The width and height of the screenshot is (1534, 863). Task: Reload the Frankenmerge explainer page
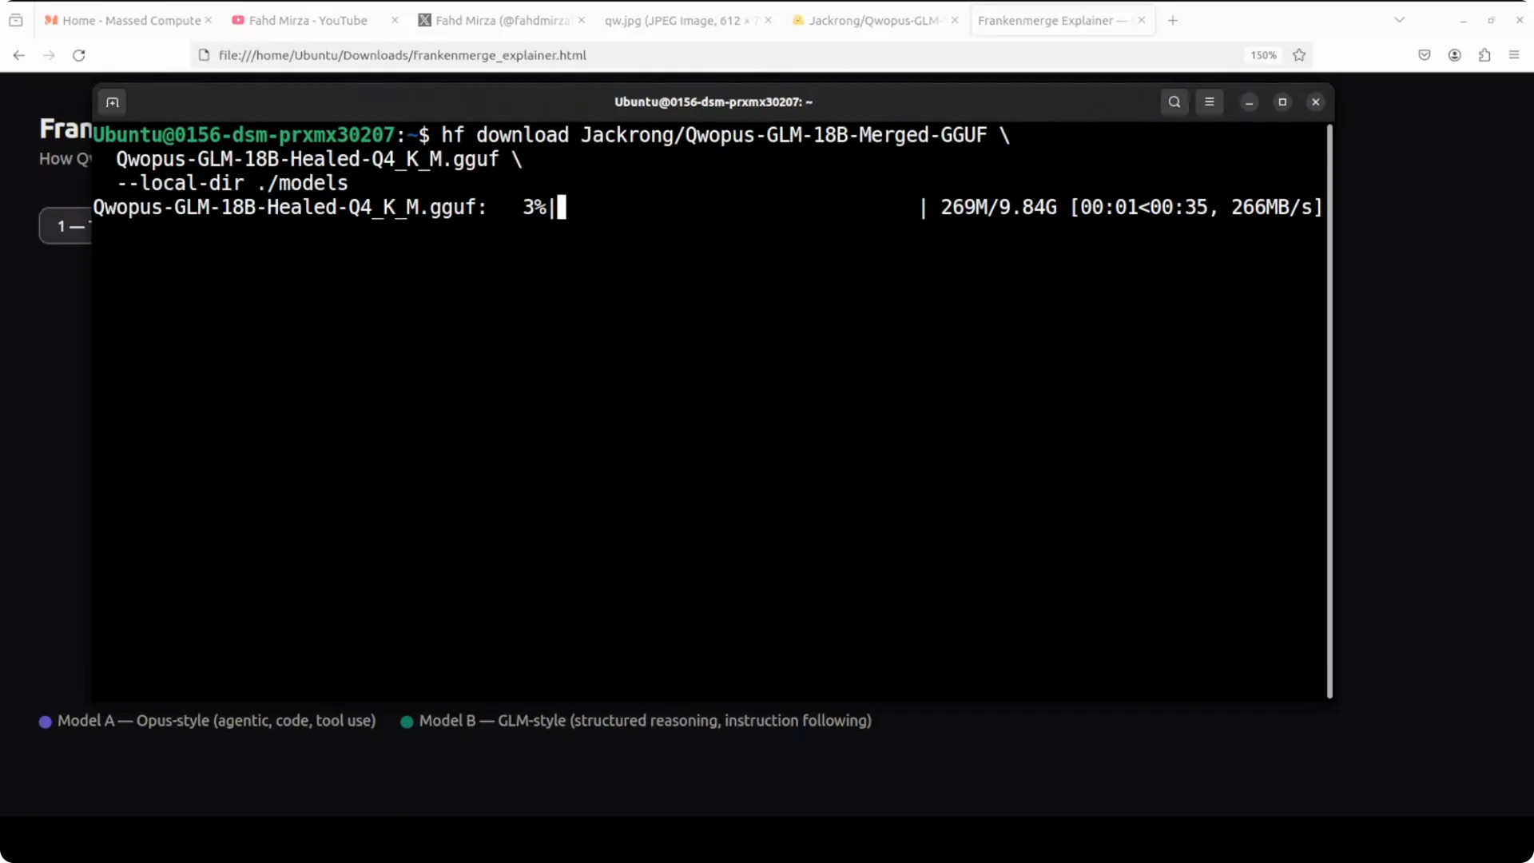point(79,55)
